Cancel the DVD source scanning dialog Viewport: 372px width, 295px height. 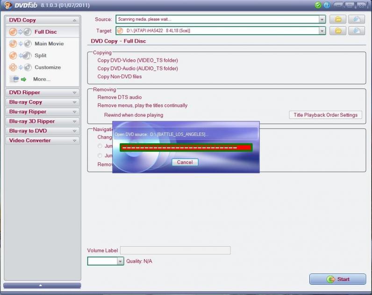[185, 162]
